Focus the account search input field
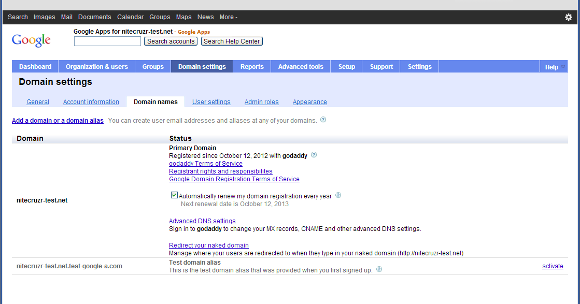 (107, 41)
